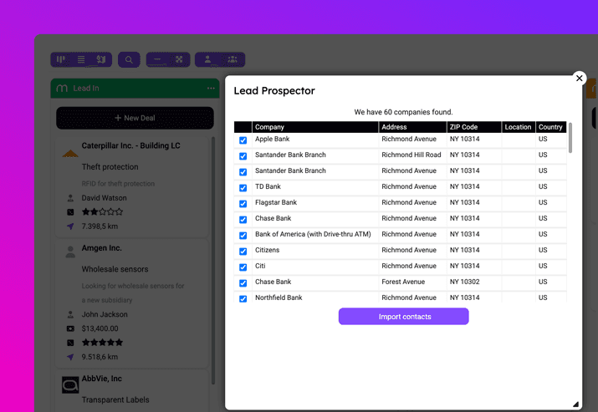Click the ZIP Code column header
Image resolution: width=598 pixels, height=412 pixels.
pos(474,127)
